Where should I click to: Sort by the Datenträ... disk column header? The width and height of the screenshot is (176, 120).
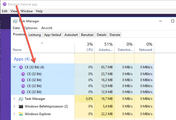click(124, 47)
